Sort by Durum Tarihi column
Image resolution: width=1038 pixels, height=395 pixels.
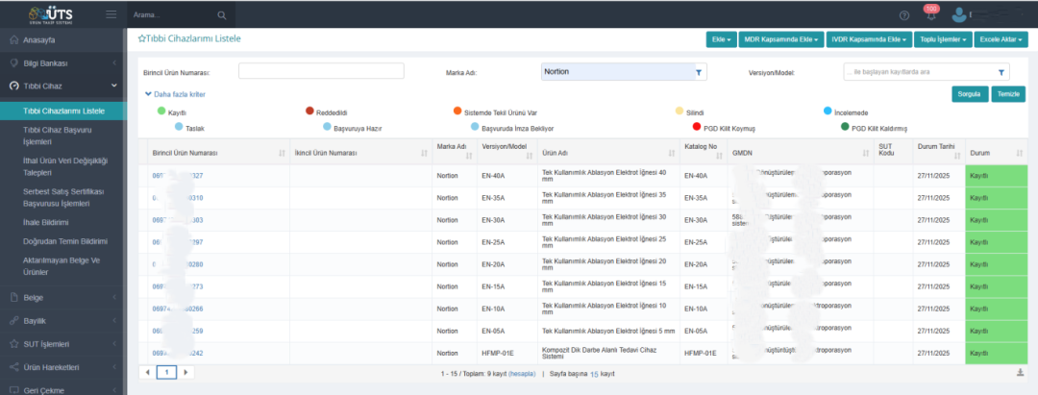tap(956, 156)
